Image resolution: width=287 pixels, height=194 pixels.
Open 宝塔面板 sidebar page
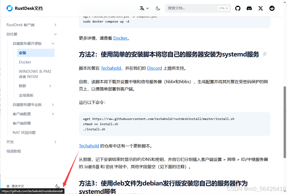(x=26, y=95)
